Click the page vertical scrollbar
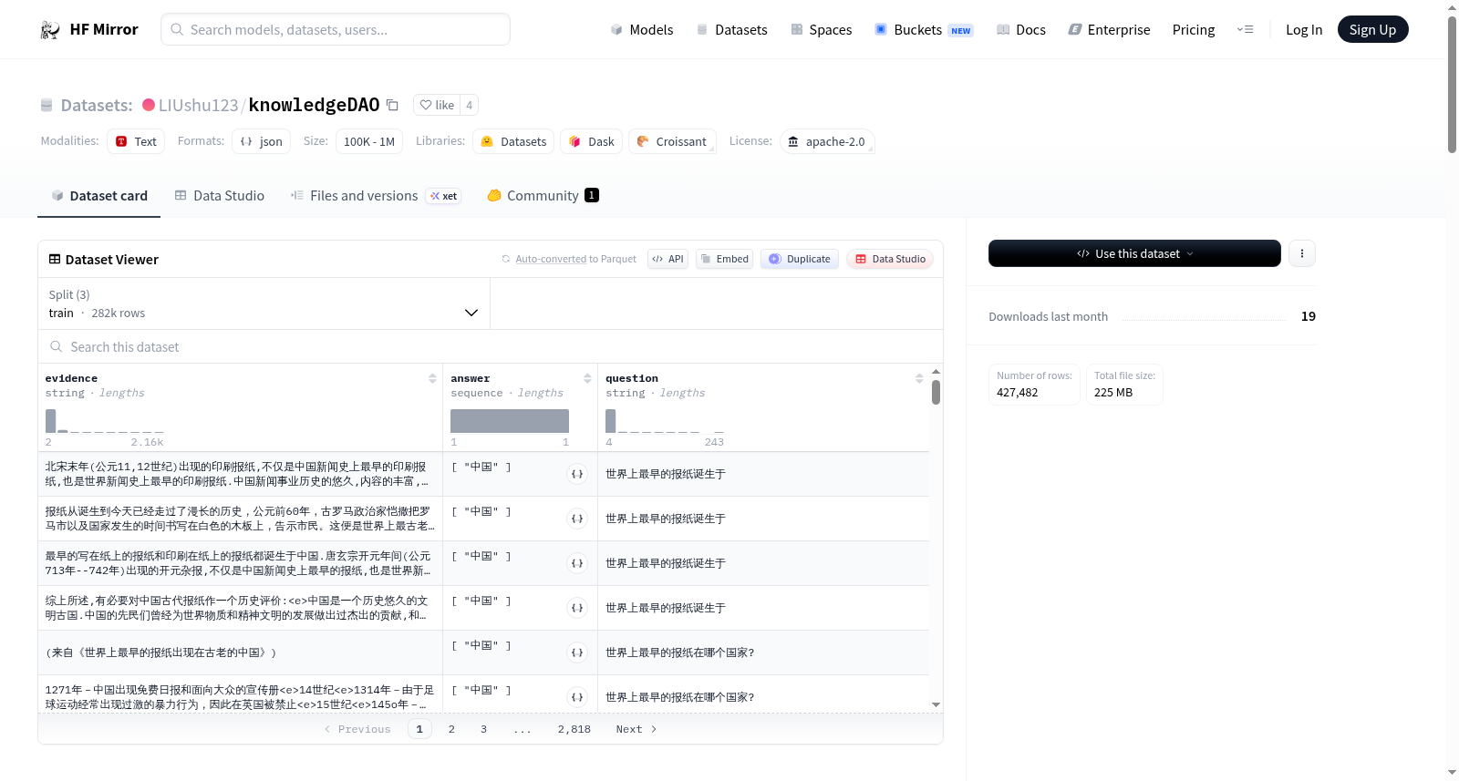The image size is (1459, 781). pyautogui.click(x=1452, y=84)
